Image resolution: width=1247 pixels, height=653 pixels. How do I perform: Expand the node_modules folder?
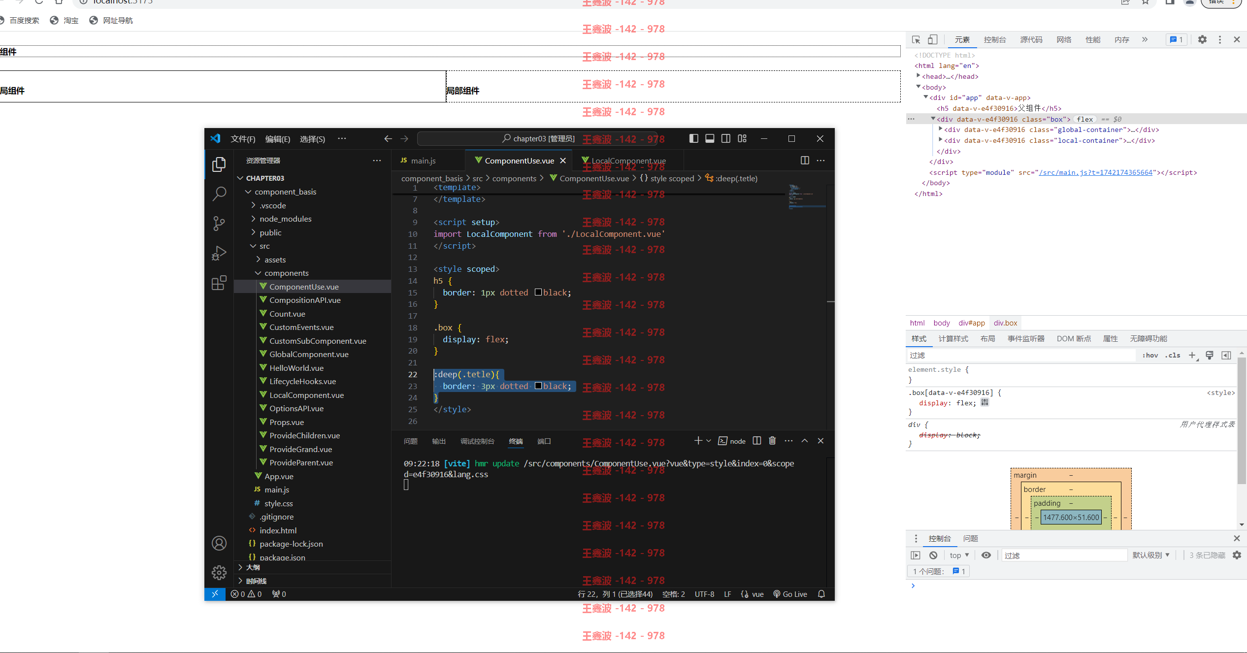tap(253, 219)
